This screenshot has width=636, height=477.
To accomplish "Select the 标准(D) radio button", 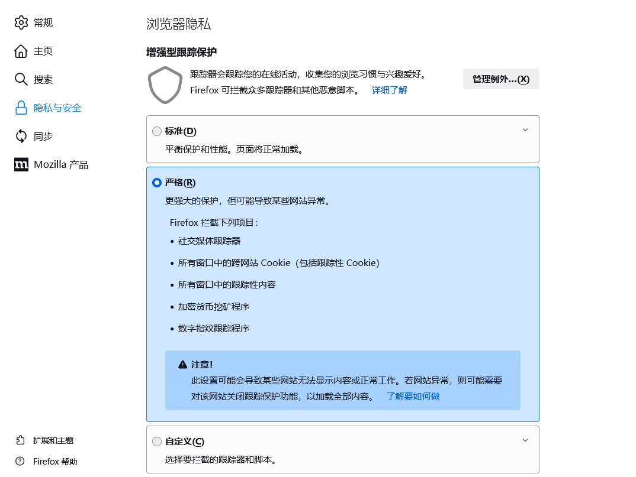I will point(157,131).
